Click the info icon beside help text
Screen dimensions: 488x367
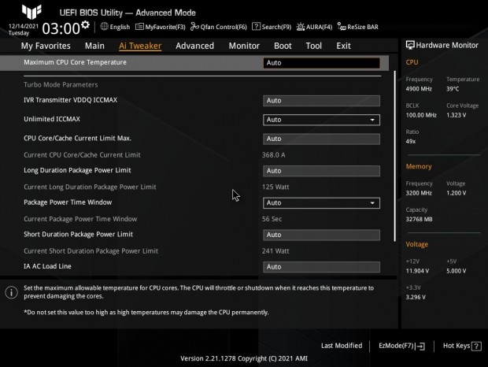(11, 292)
